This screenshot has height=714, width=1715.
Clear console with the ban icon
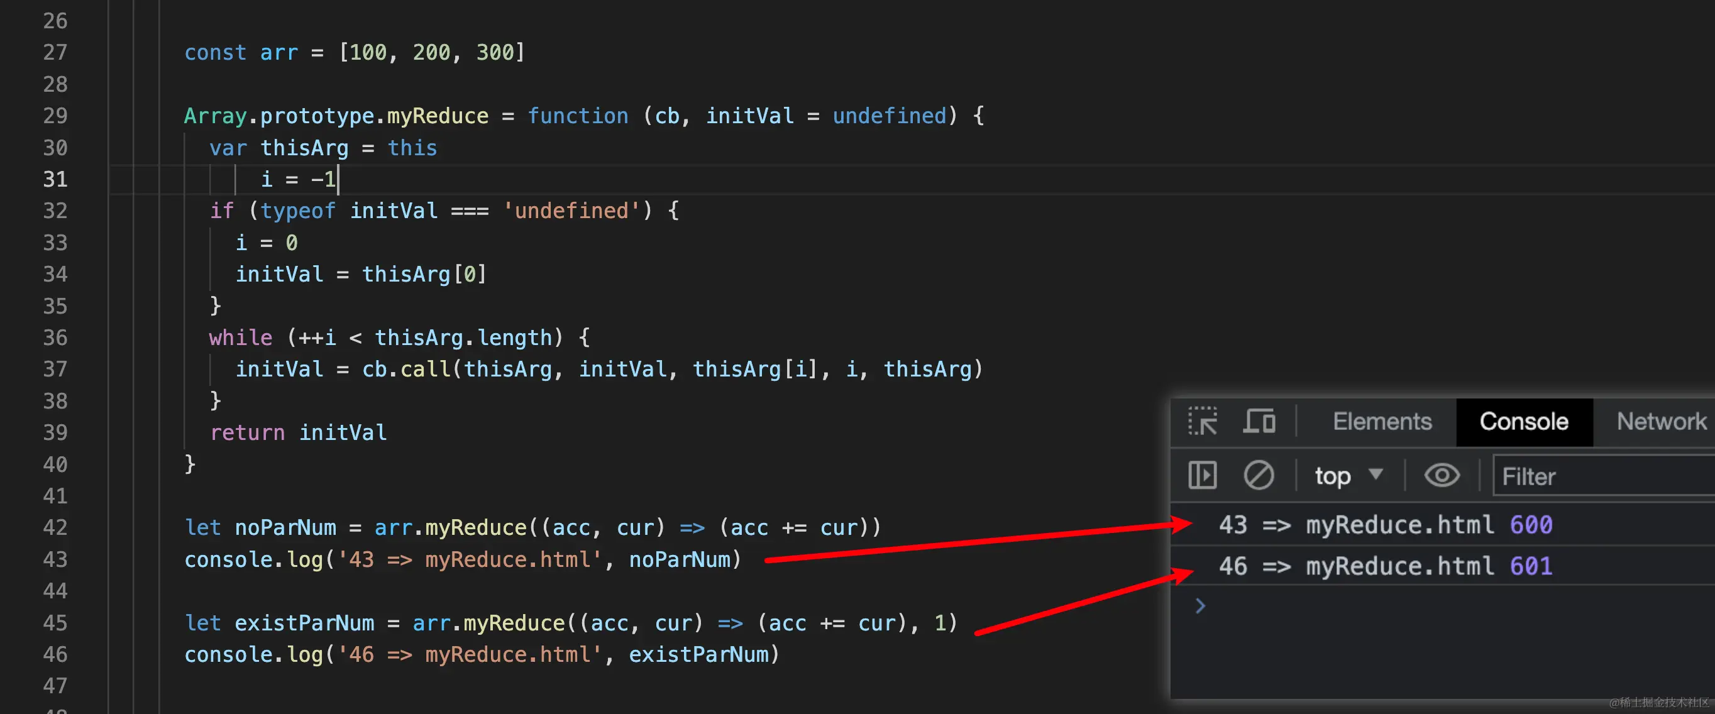pos(1259,476)
